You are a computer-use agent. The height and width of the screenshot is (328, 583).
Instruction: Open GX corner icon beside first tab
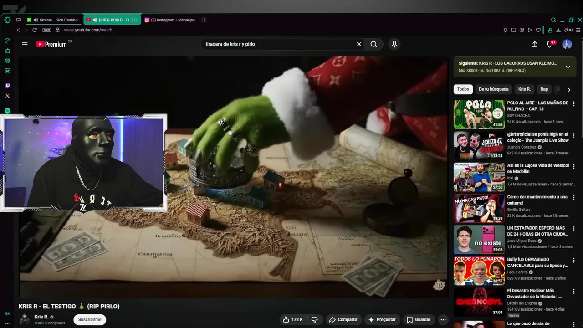click(x=19, y=20)
